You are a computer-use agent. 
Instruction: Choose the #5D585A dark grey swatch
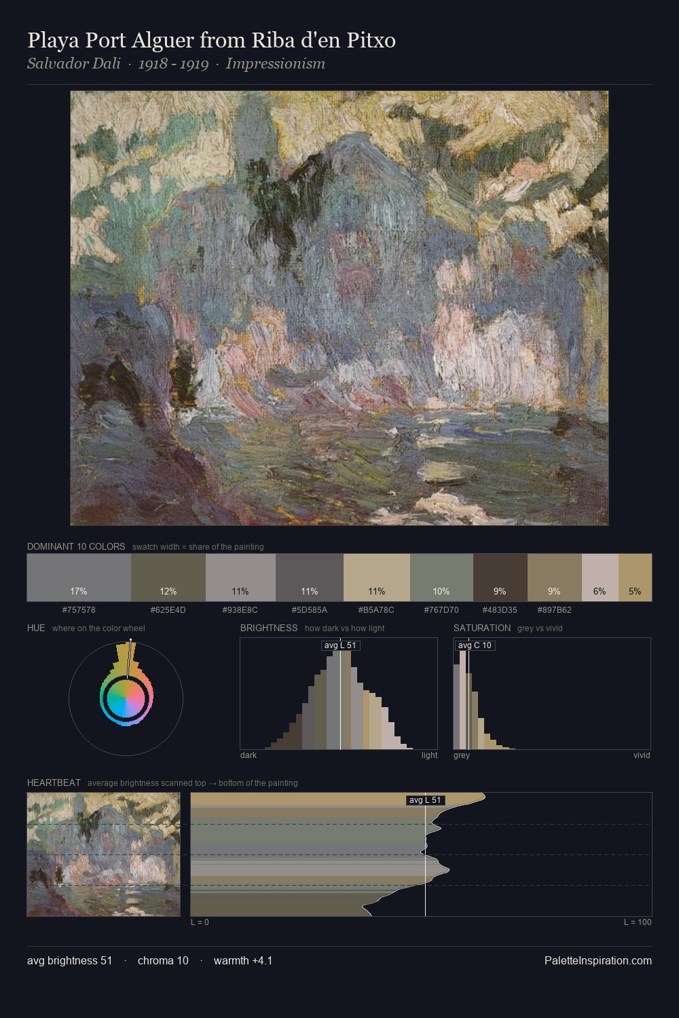(310, 578)
